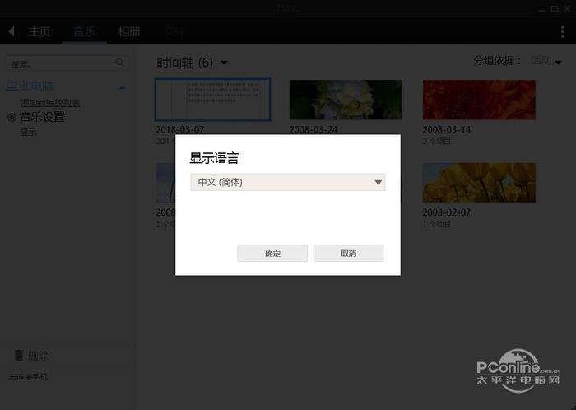Click the 2008-02-07 date label
This screenshot has width=576, height=410.
[446, 212]
